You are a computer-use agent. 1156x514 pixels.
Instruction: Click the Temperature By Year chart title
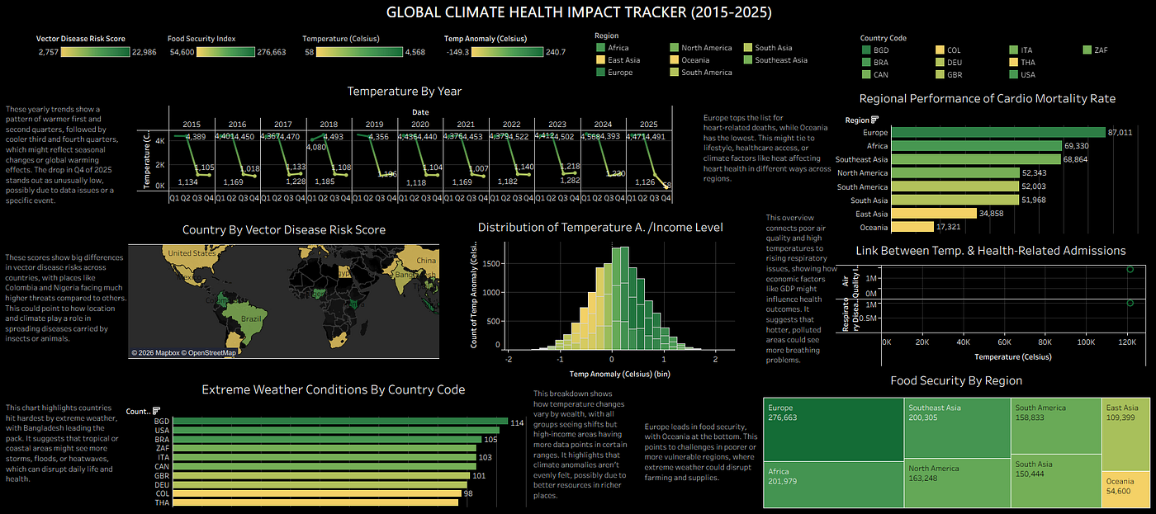(405, 92)
